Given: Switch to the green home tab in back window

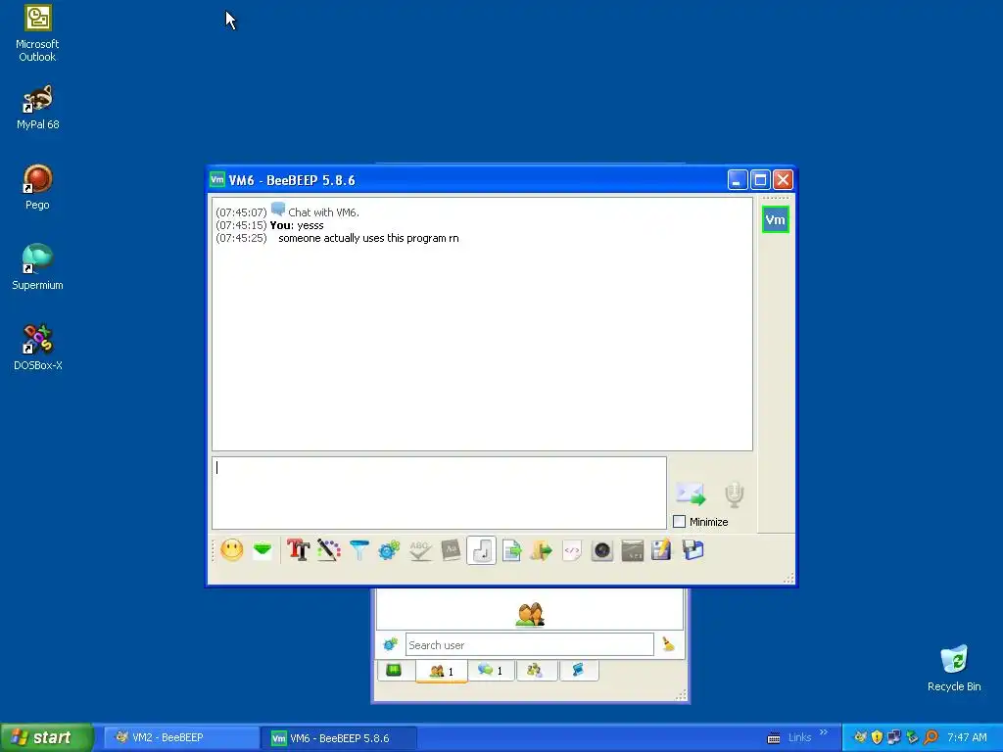Looking at the screenshot, I should pos(394,671).
